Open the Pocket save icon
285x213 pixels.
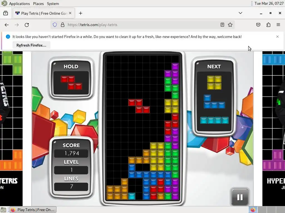(258, 25)
